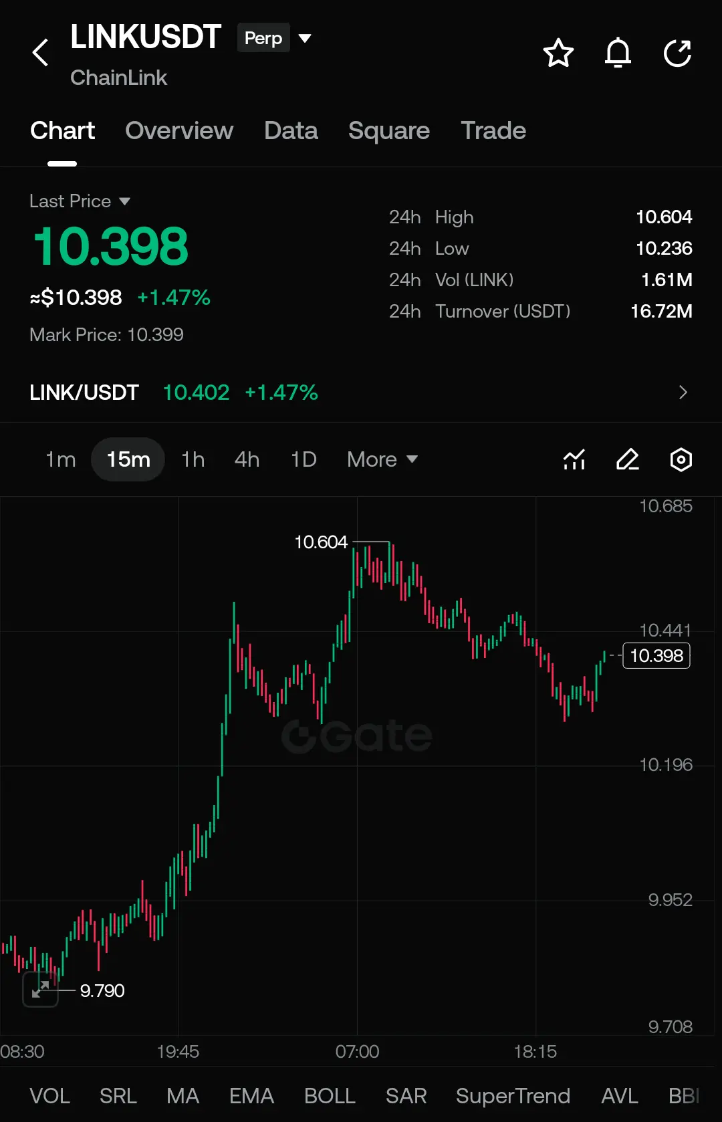
Task: Toggle EMA indicator
Action: point(251,1096)
